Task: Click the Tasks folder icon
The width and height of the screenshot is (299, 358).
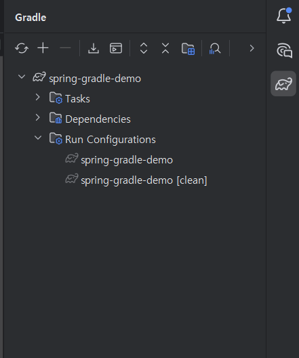Action: coord(56,98)
